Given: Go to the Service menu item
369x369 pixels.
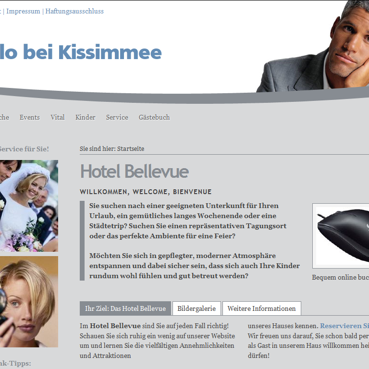Looking at the screenshot, I should tap(117, 117).
